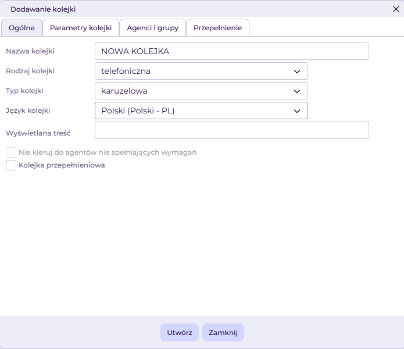The height and width of the screenshot is (349, 404).
Task: Open the Polski (Polski - PL) language selector
Action: (x=201, y=111)
